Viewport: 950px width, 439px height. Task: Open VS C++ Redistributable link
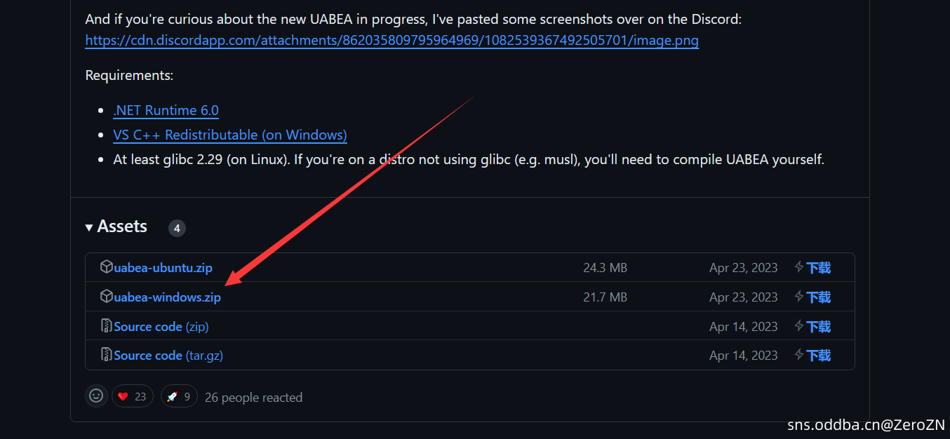230,135
